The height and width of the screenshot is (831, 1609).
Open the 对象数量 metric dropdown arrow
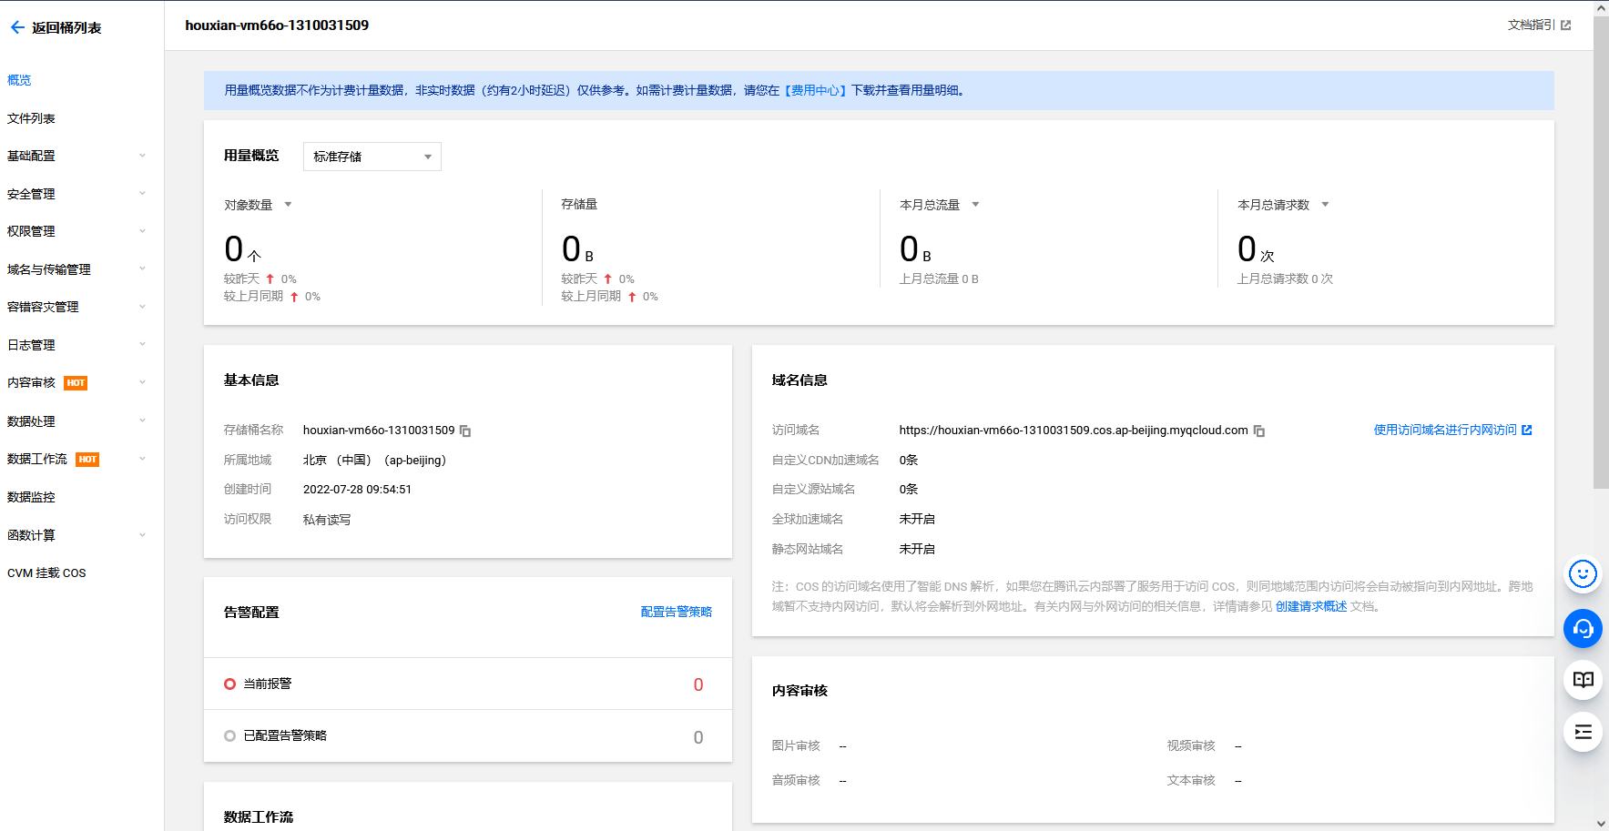(288, 205)
